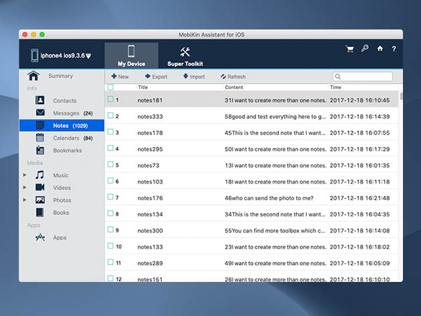The height and width of the screenshot is (316, 421).
Task: Click the Export arrow icon
Action: [148, 76]
